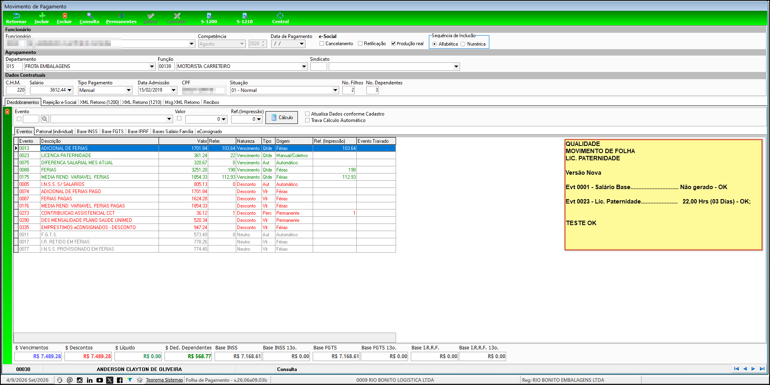Uncheck the Produção real checkbox
The width and height of the screenshot is (770, 385).
coord(393,44)
